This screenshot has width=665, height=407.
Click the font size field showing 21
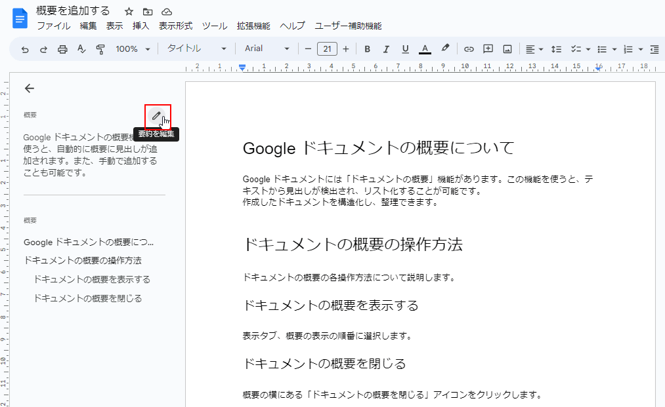pyautogui.click(x=327, y=49)
